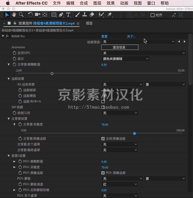This screenshot has width=193, height=198.
Task: Select the Pen tool
Action: point(61,15)
